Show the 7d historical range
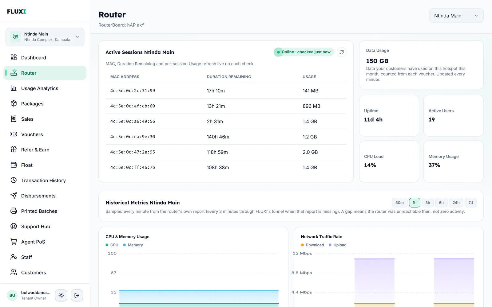 470,203
